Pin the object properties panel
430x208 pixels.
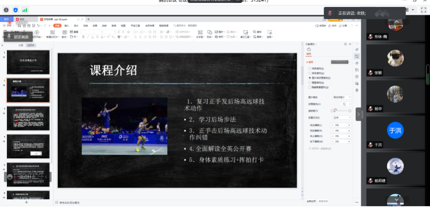(x=346, y=44)
